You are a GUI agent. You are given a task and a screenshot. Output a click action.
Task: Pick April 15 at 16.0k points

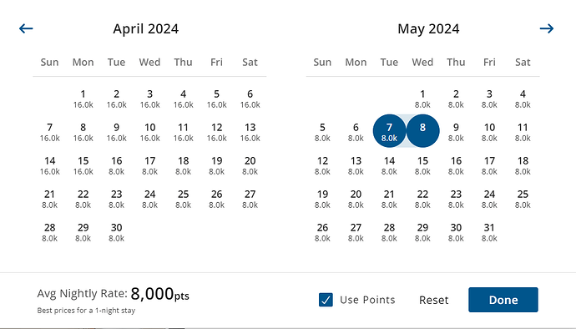pyautogui.click(x=83, y=165)
